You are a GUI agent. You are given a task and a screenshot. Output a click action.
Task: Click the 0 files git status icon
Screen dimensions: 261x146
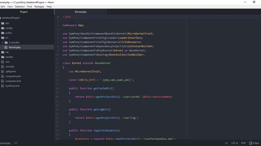254,143
